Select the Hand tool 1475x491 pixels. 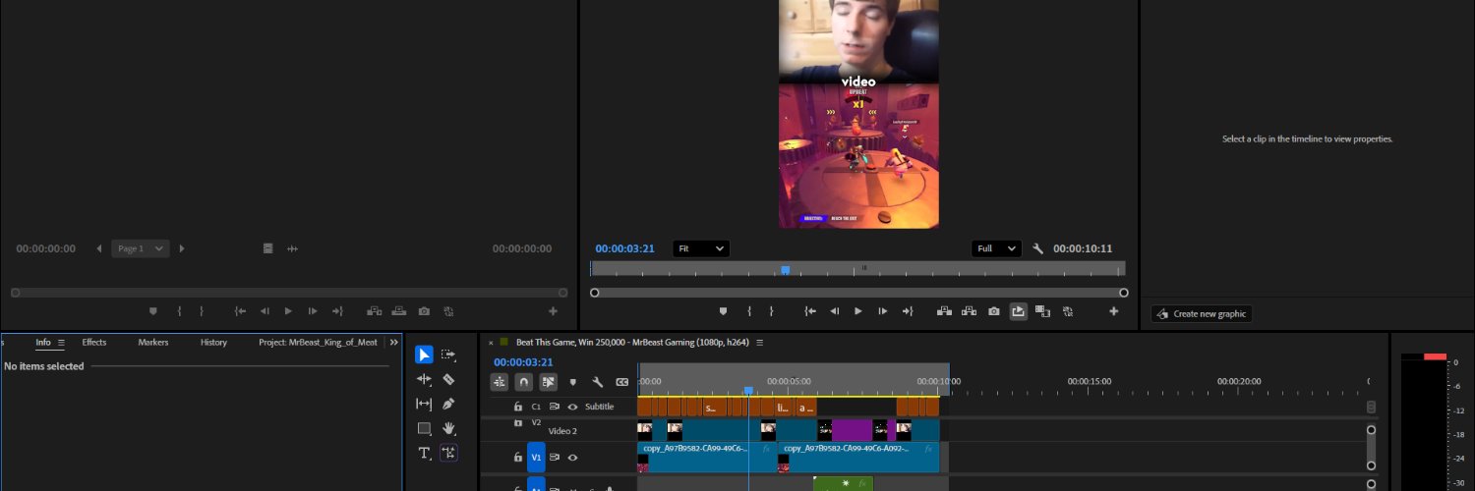[x=448, y=428]
